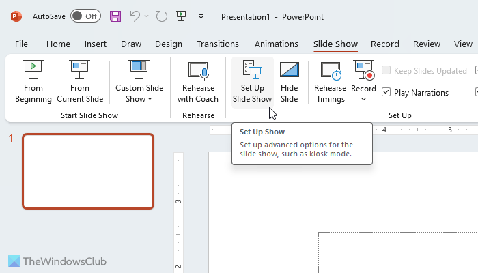Start slideshow From Beginning
The height and width of the screenshot is (273, 478).
click(x=33, y=81)
